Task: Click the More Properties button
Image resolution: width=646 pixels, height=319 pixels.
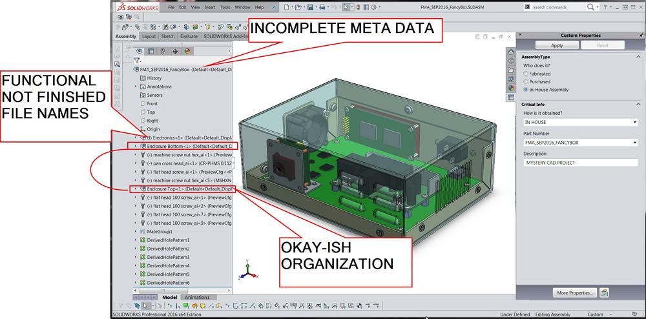Action: tap(575, 293)
